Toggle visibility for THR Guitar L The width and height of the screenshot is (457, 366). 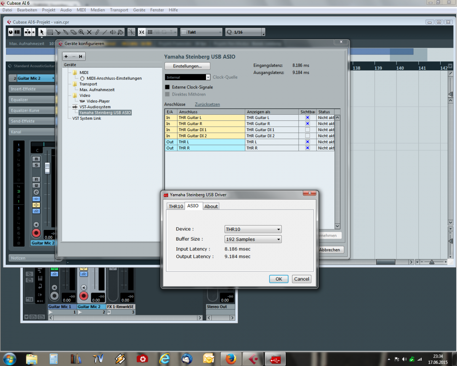coord(307,118)
